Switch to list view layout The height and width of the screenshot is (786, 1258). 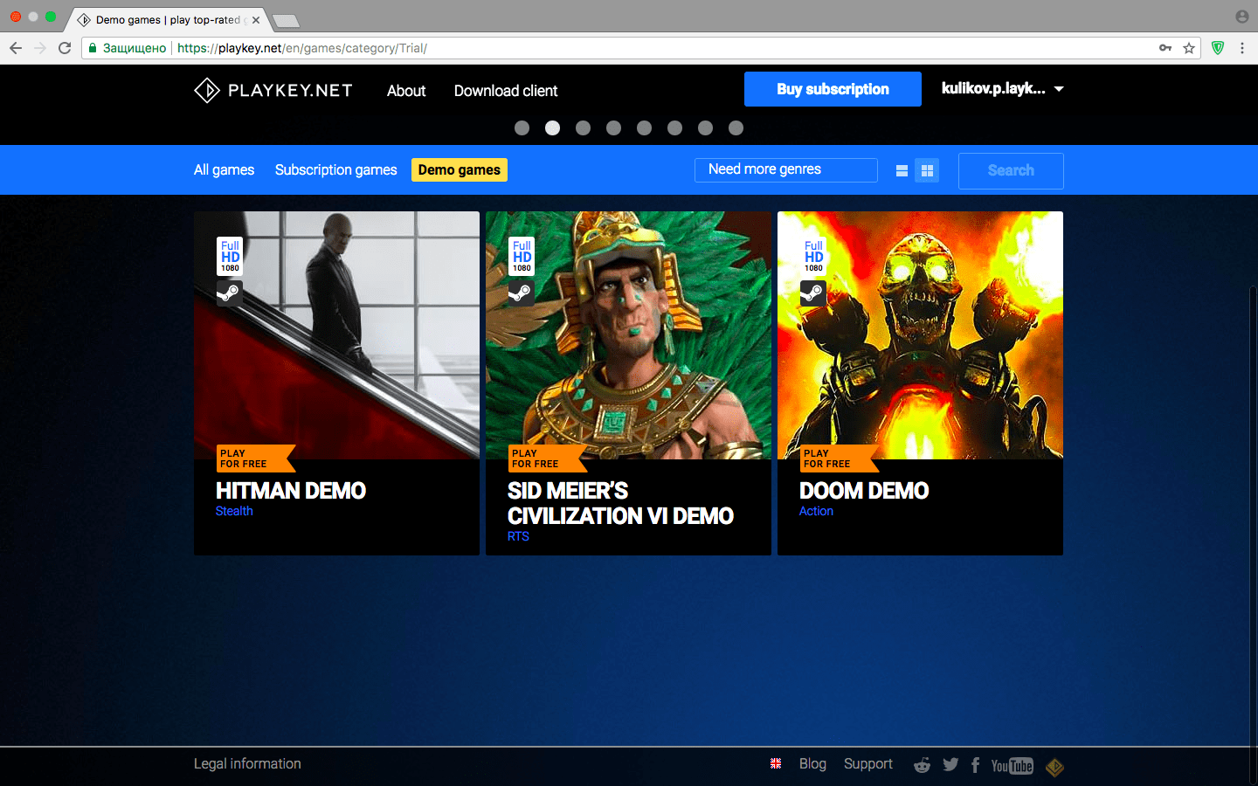click(902, 171)
